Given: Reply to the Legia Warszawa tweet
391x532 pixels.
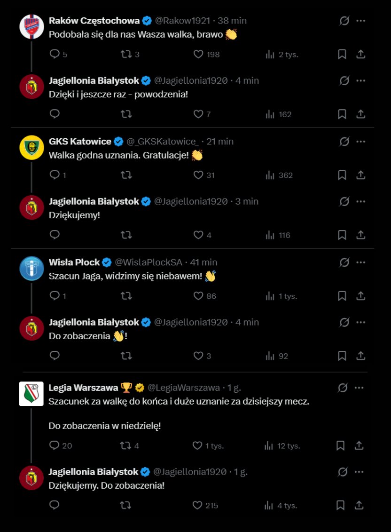Looking at the screenshot, I should [55, 445].
